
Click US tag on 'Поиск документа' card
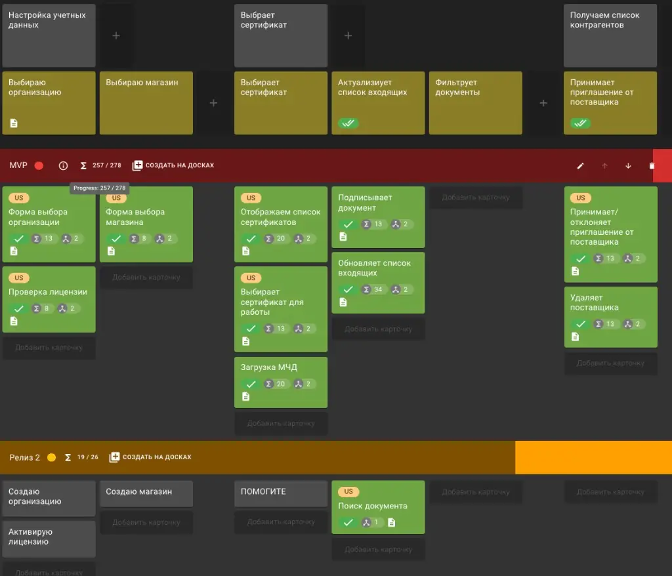348,492
